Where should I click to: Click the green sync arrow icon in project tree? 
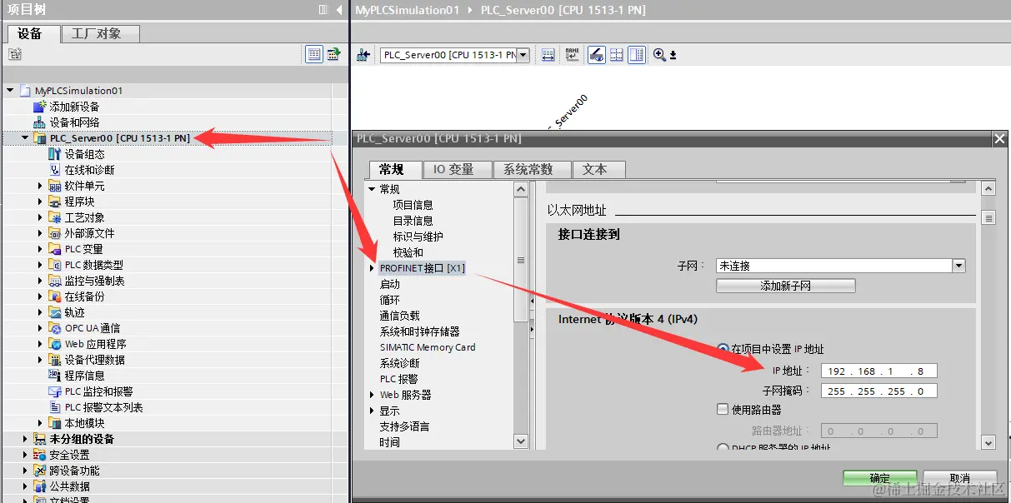point(333,53)
